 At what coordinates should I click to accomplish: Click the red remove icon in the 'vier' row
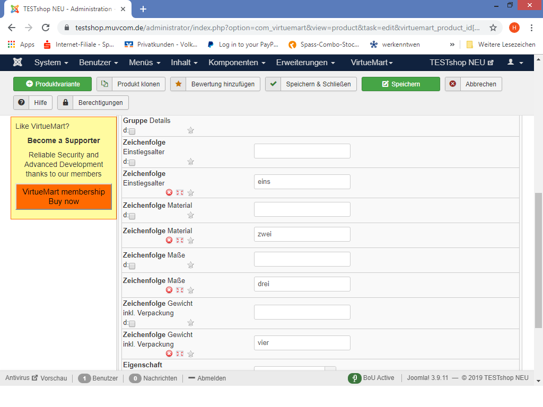(x=169, y=353)
